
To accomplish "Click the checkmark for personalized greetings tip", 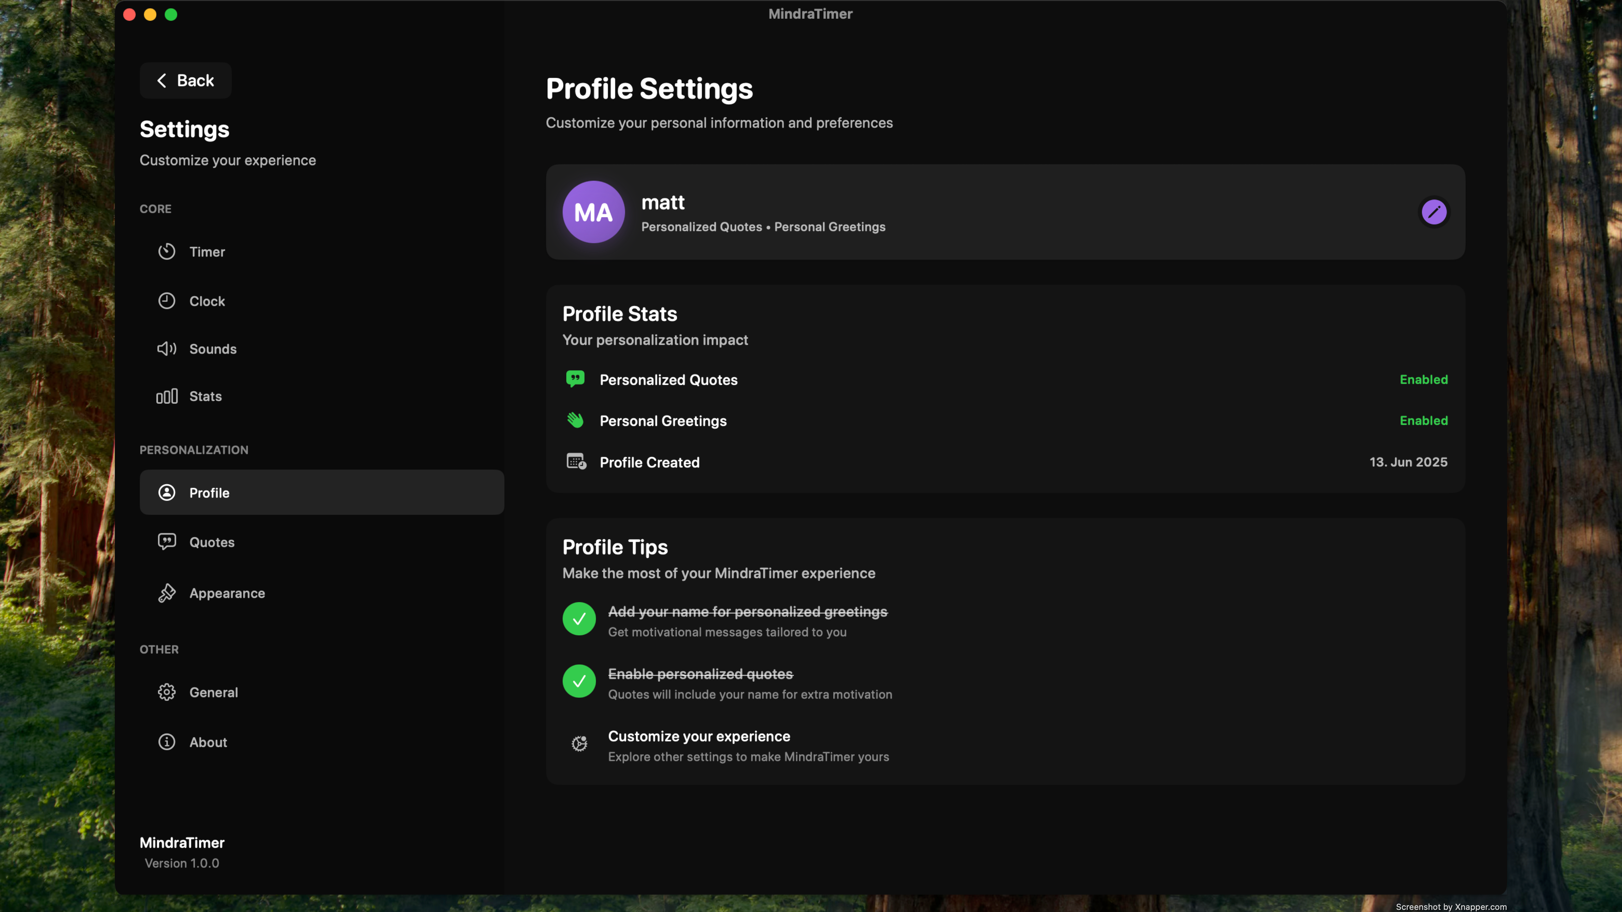I will click(x=578, y=619).
